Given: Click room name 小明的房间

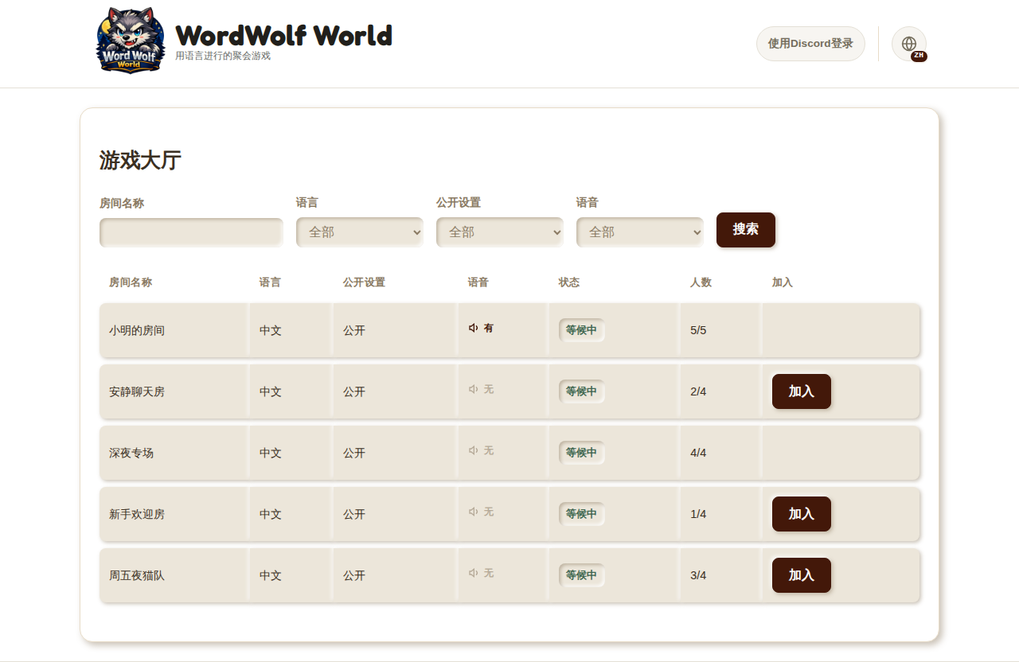Looking at the screenshot, I should [x=137, y=330].
